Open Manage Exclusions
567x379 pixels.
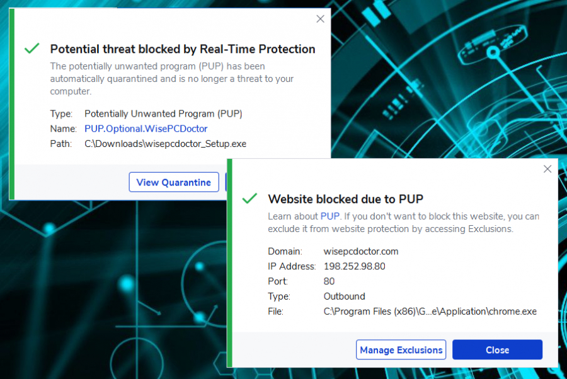[x=401, y=350]
